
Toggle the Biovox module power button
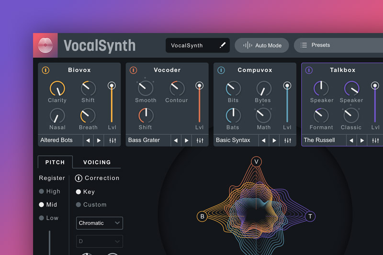coord(45,70)
